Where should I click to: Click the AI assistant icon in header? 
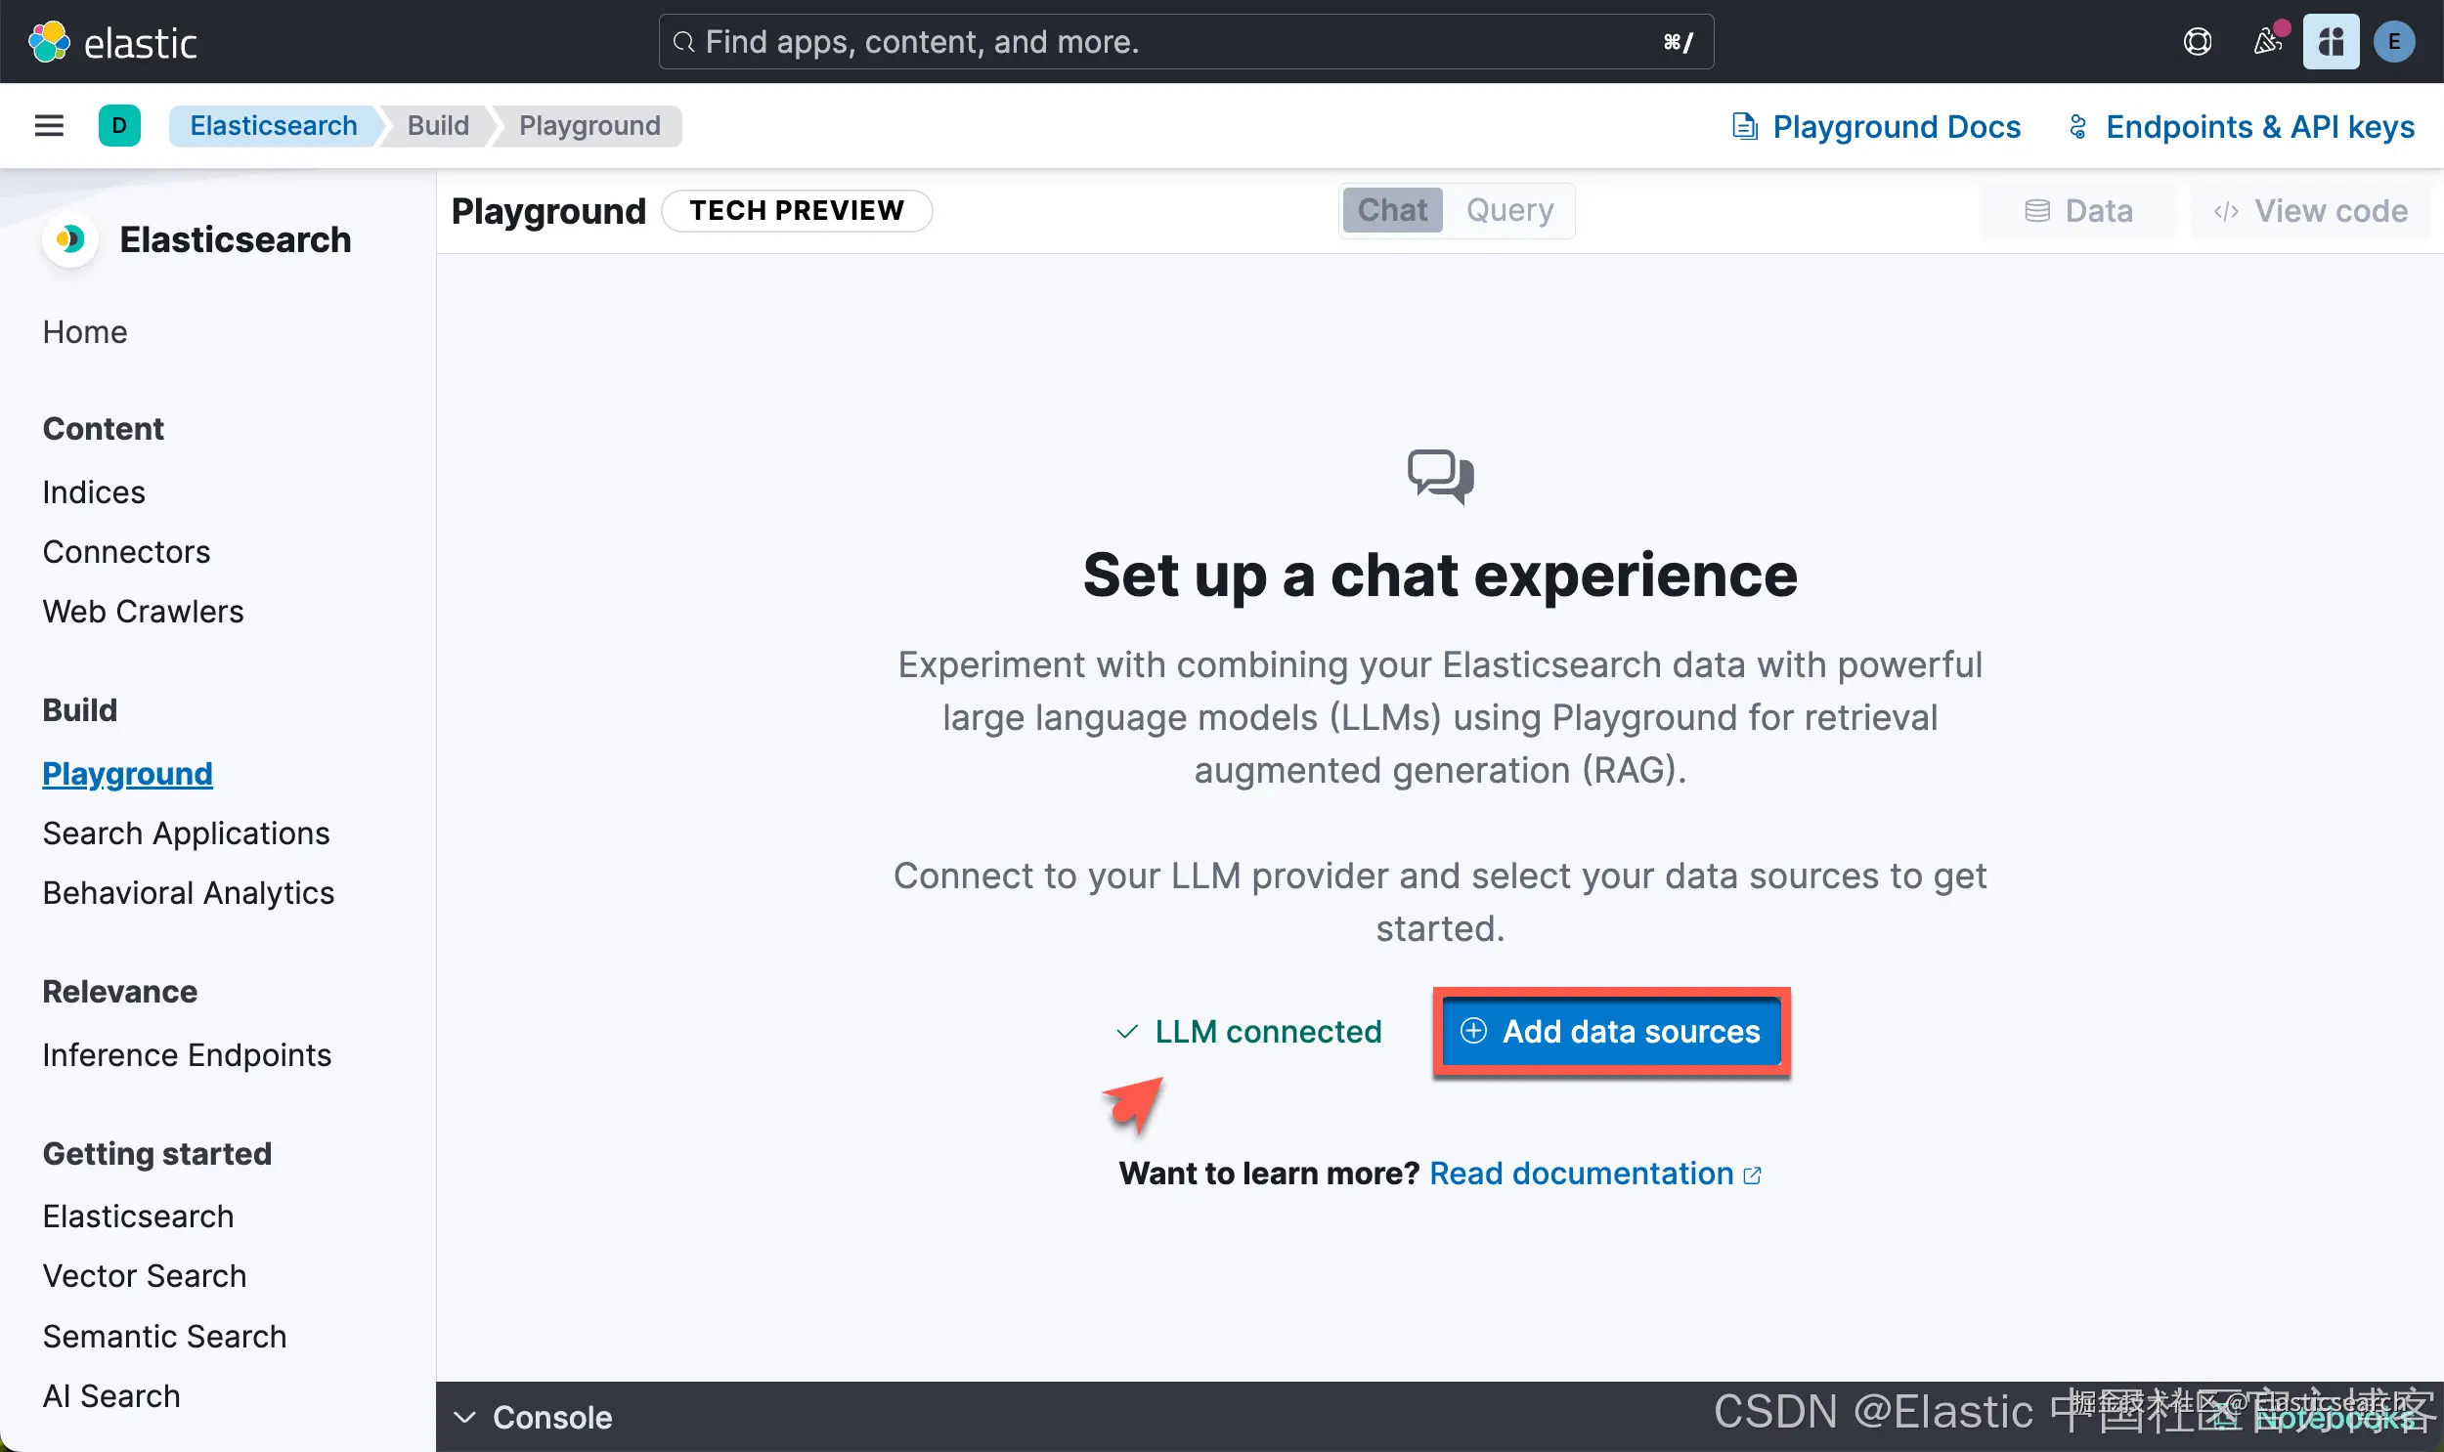pos(2331,42)
